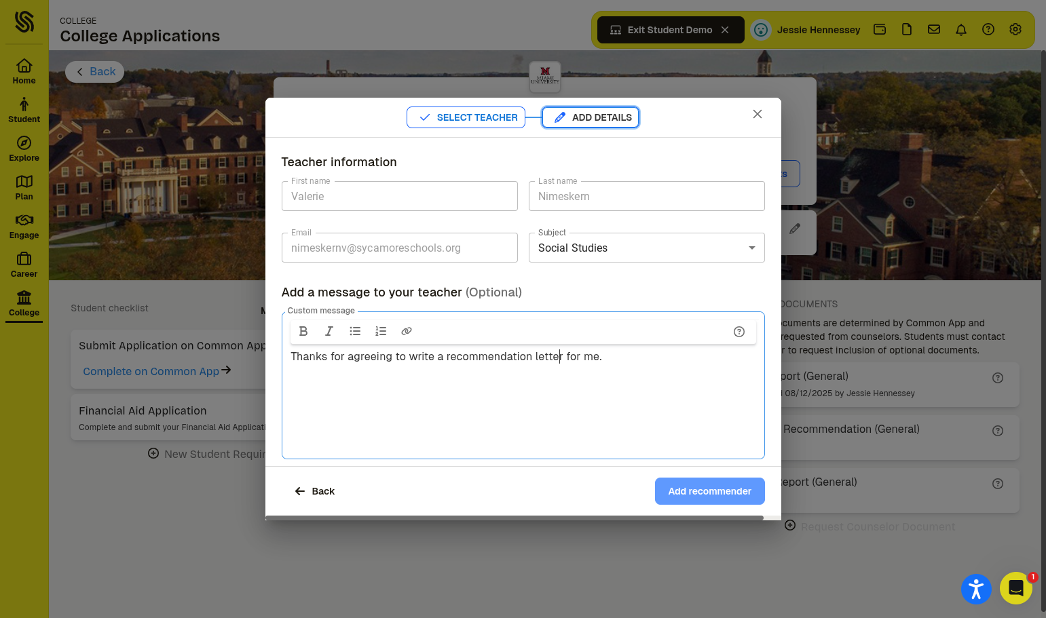Open help icon in top header
1046x618 pixels.
click(x=988, y=29)
